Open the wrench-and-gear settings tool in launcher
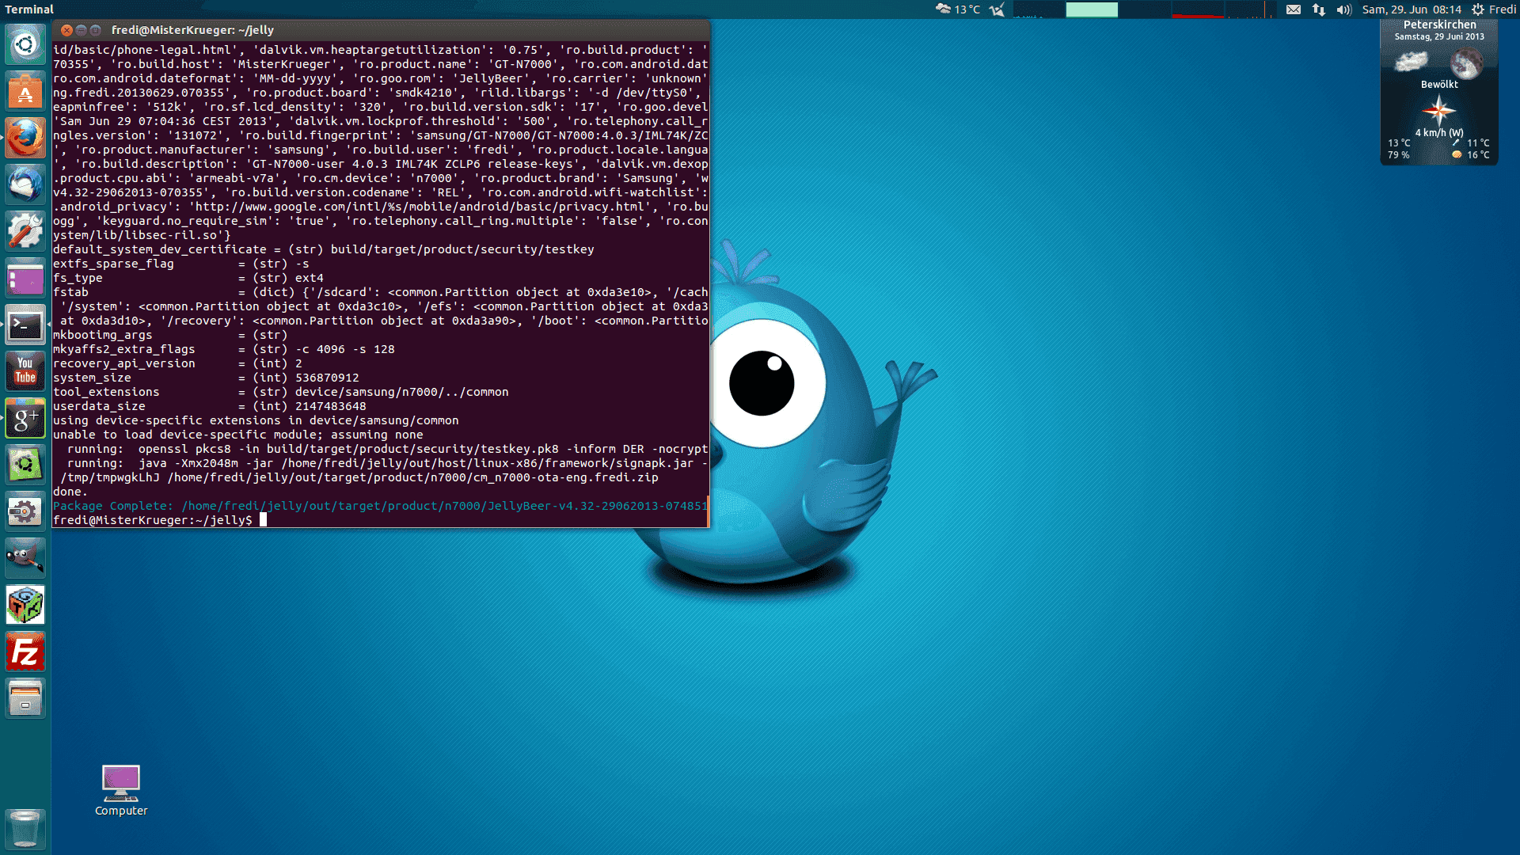Image resolution: width=1520 pixels, height=855 pixels. (25, 232)
